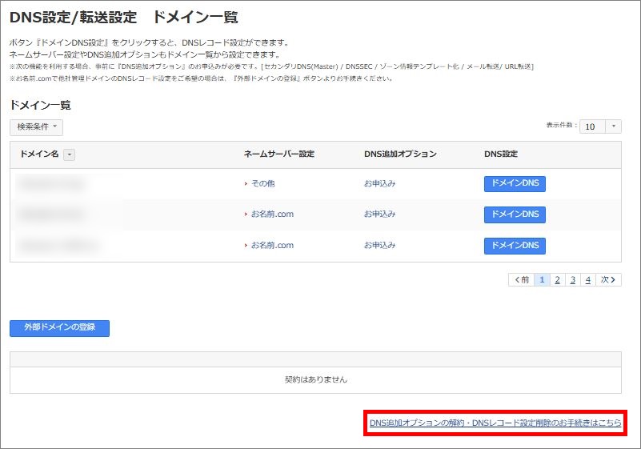Click the blurred domain name in third row
This screenshot has height=449, width=641.
58,246
